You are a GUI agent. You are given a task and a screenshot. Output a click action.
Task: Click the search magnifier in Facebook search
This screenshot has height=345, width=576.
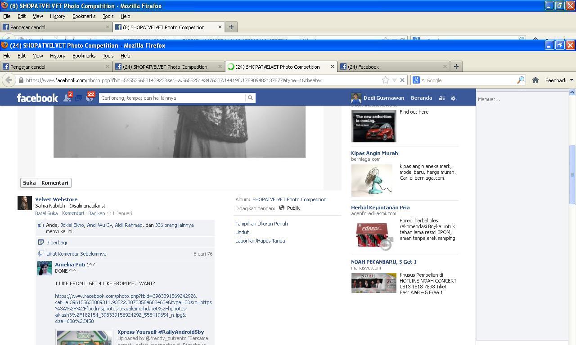coord(250,98)
